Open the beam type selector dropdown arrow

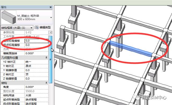(51, 18)
